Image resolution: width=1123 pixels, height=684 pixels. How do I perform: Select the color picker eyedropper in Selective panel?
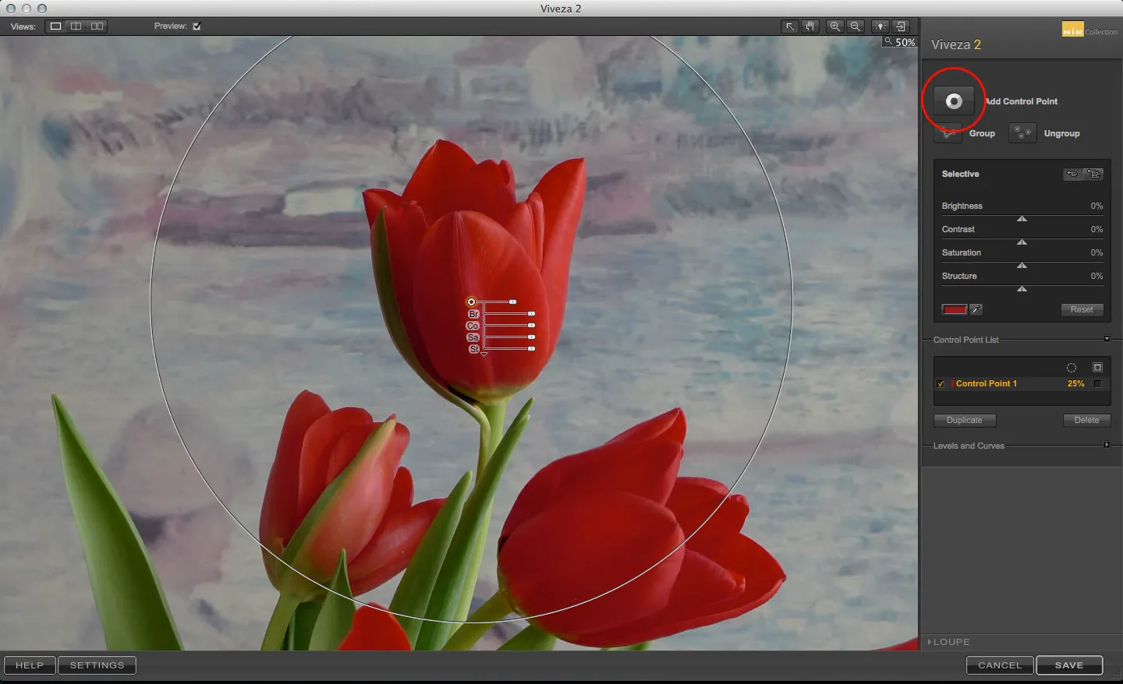[x=977, y=309]
